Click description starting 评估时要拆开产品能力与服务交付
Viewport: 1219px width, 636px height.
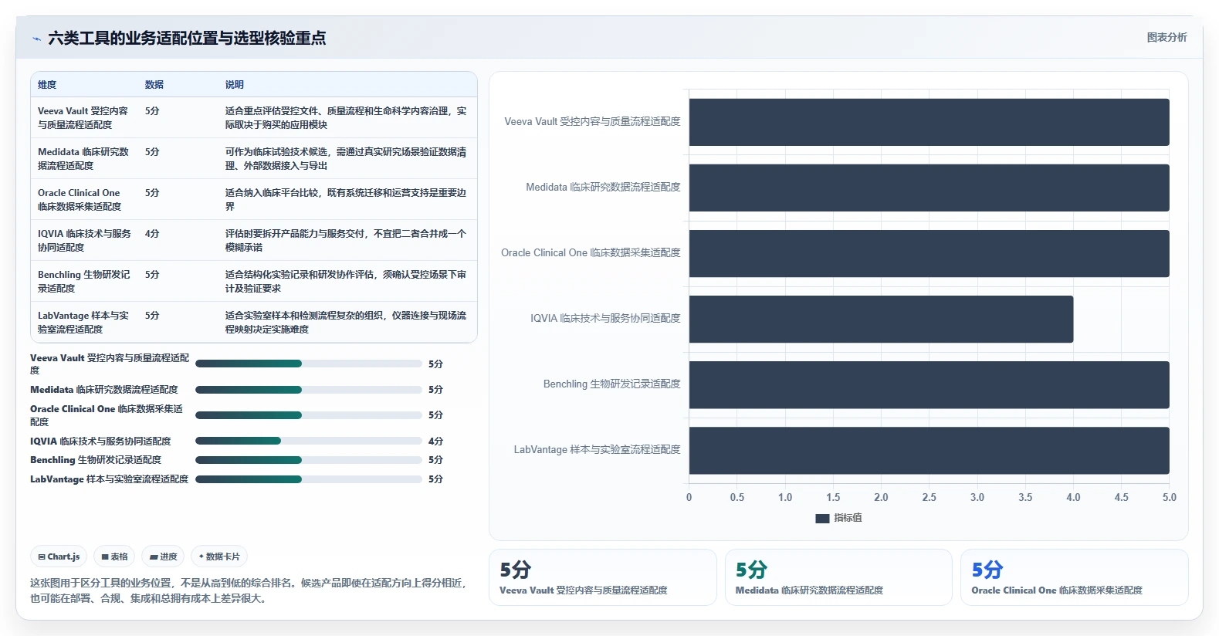pyautogui.click(x=346, y=240)
